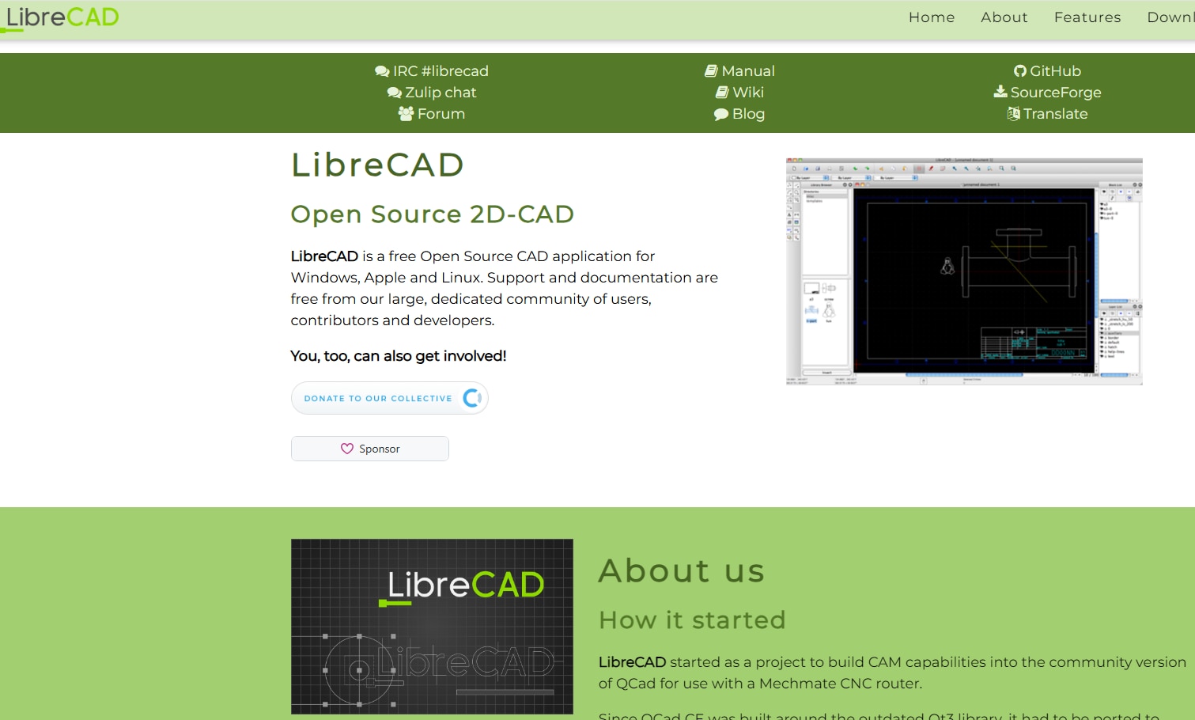This screenshot has height=720, width=1195.
Task: Click the LibreCAD logo image beside About us
Action: tap(432, 627)
